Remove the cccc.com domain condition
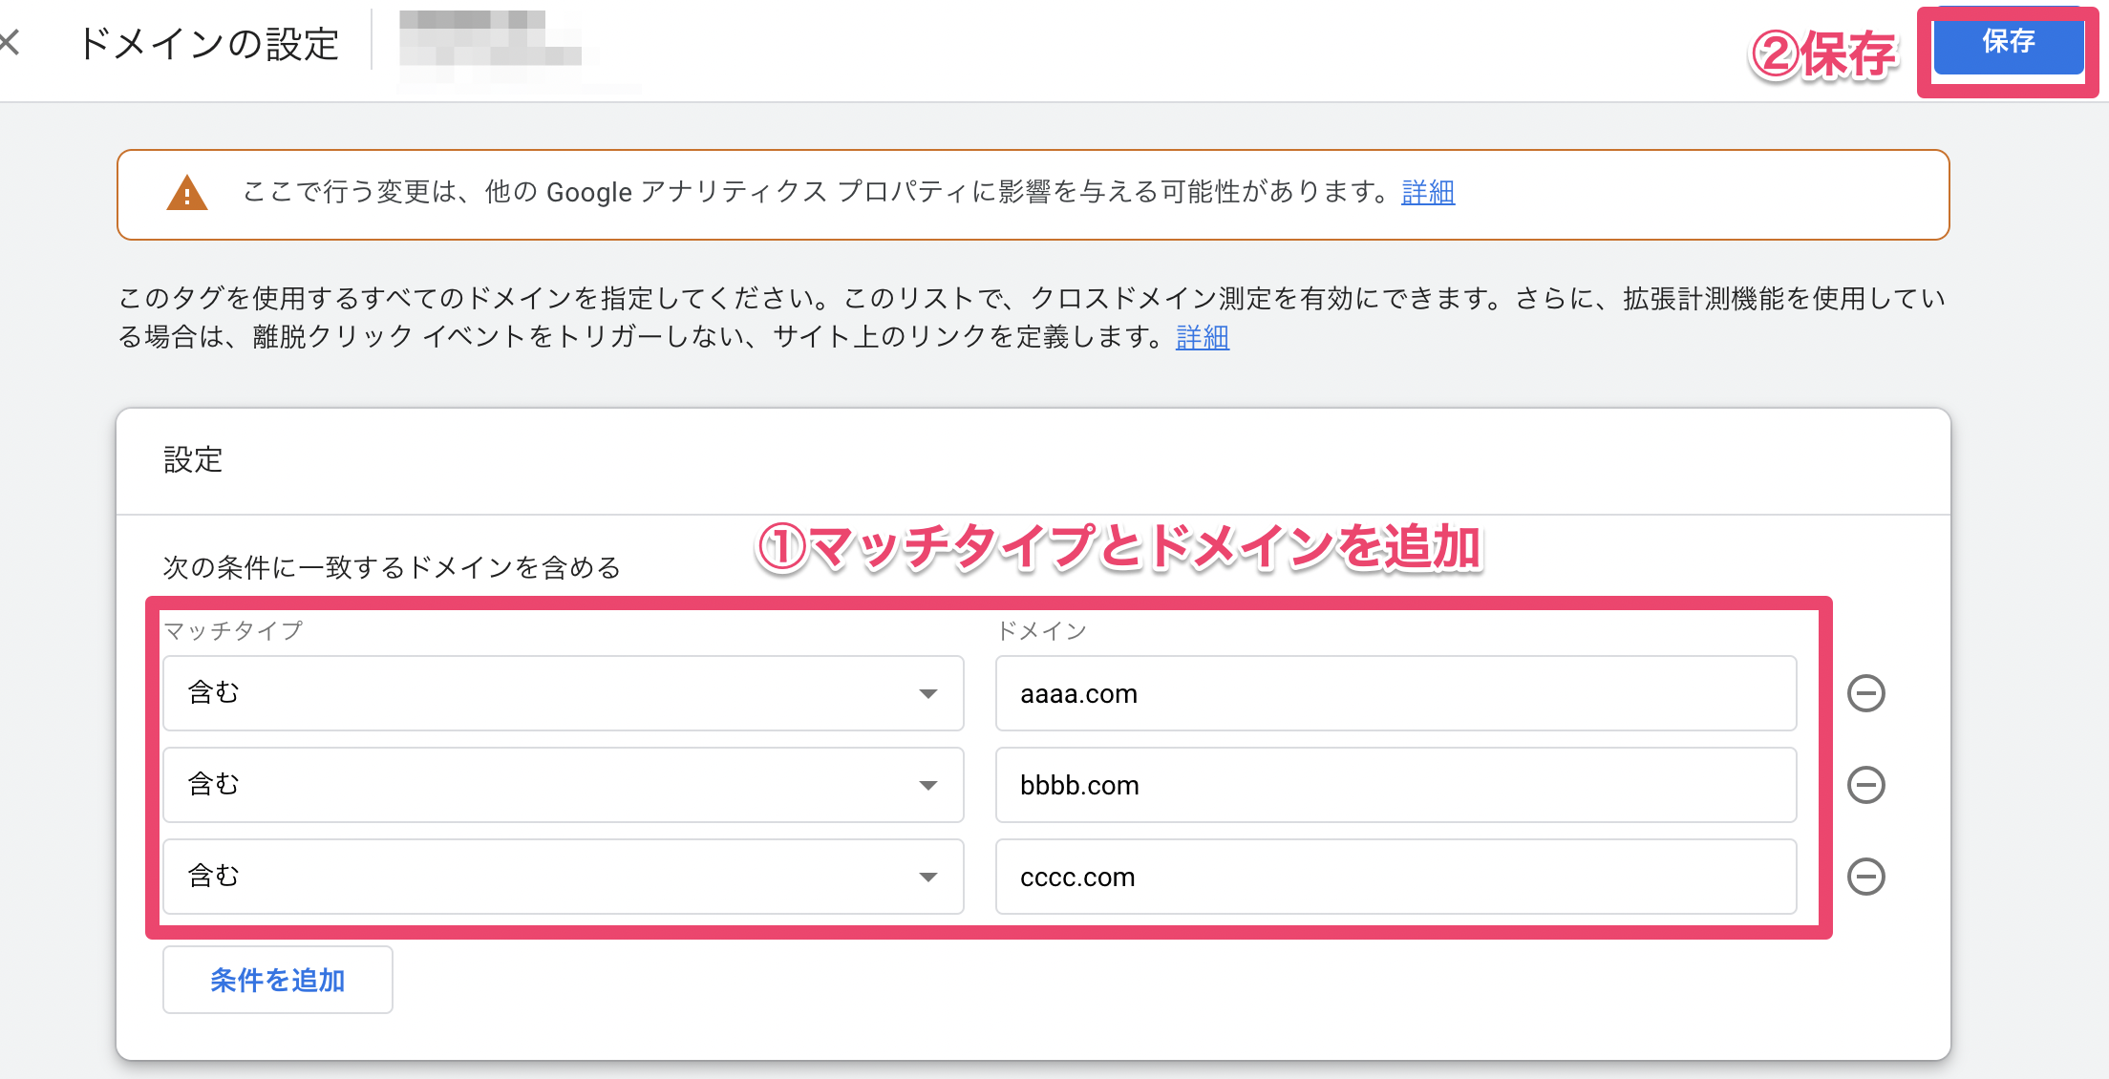This screenshot has height=1079, width=2109. coord(1865,877)
